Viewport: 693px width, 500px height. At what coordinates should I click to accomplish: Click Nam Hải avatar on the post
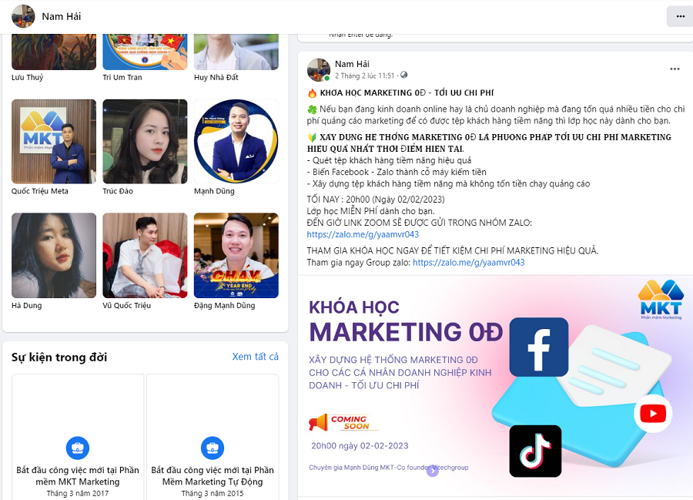(319, 70)
